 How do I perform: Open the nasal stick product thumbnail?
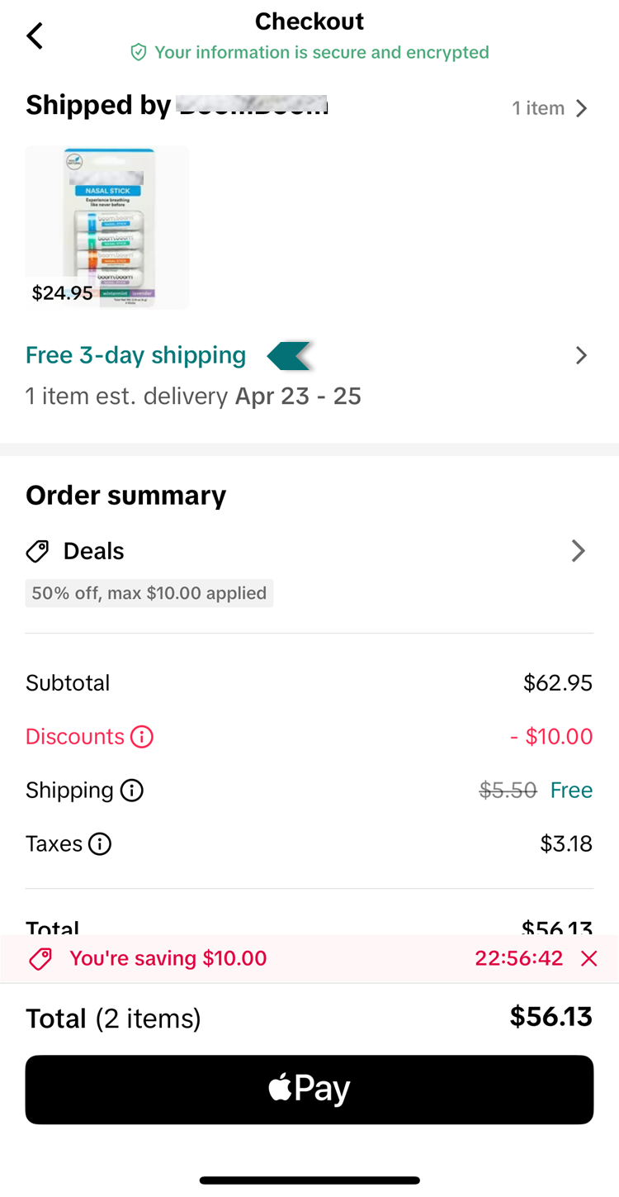coord(107,227)
